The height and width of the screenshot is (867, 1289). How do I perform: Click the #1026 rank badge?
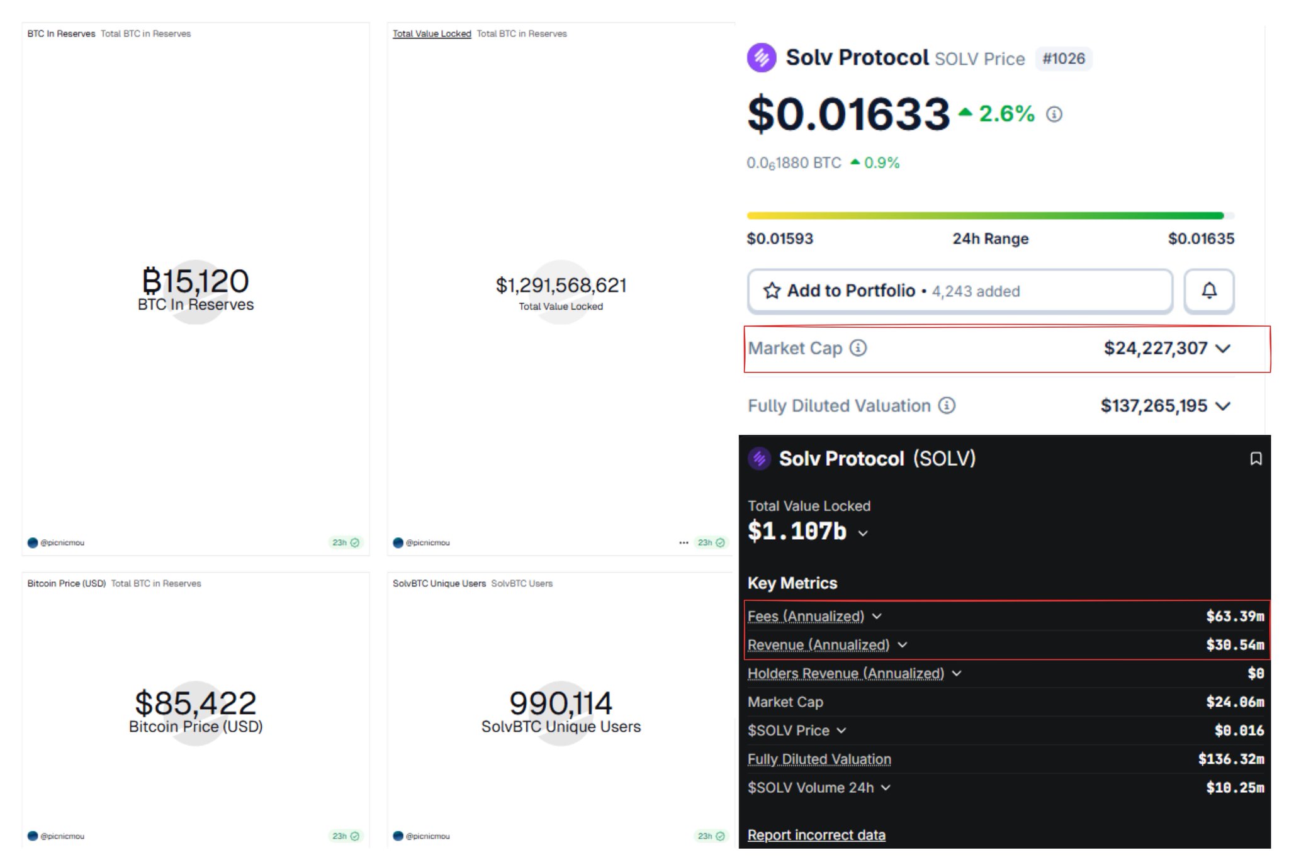click(x=1063, y=59)
